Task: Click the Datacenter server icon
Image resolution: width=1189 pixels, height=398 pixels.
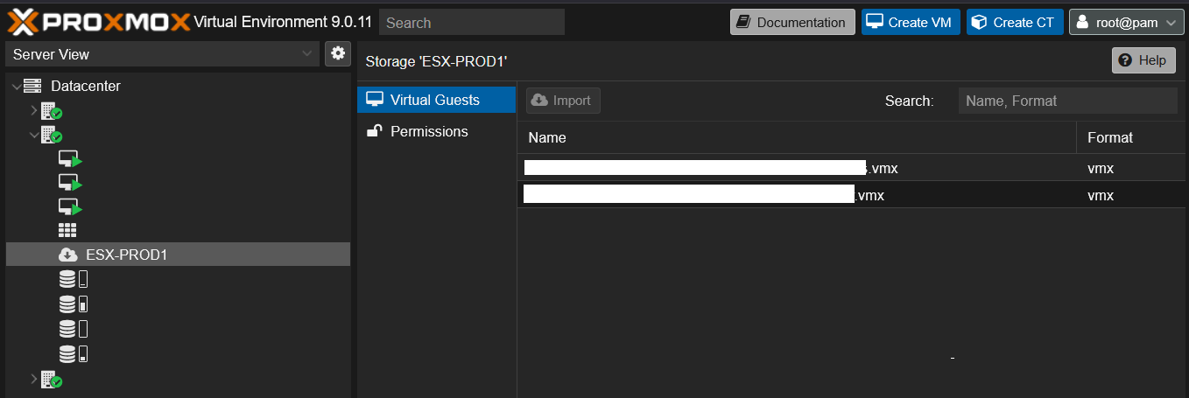Action: coord(32,86)
